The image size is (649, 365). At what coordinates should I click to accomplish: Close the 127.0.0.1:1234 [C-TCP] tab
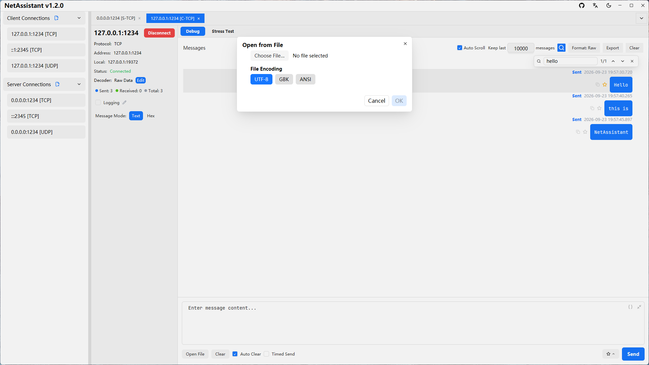199,19
